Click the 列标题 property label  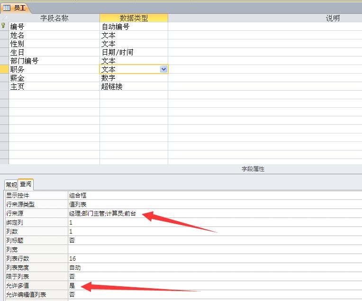pos(36,241)
